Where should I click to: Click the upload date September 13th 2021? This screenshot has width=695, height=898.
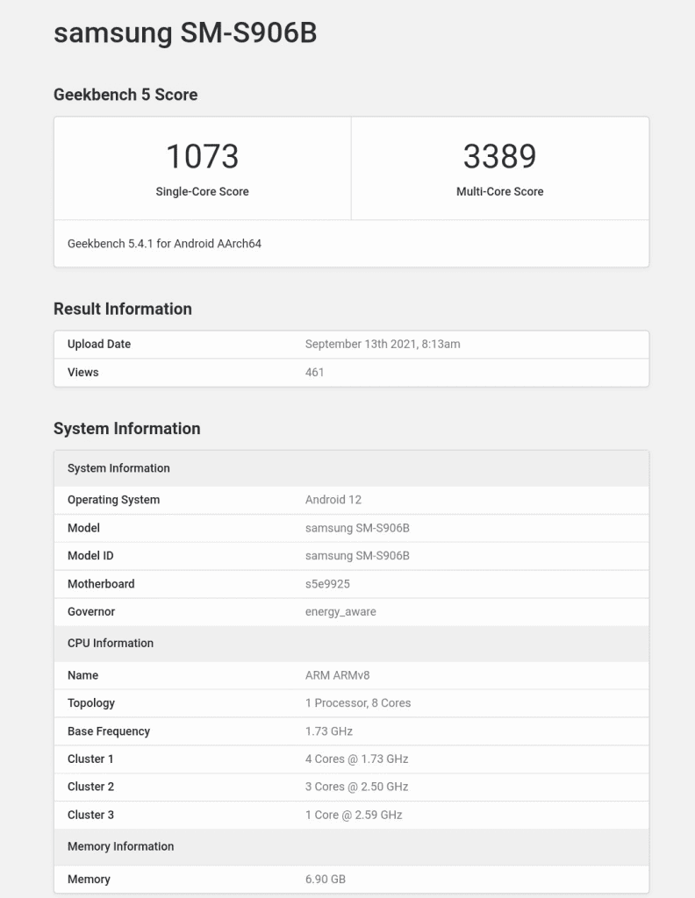(382, 345)
